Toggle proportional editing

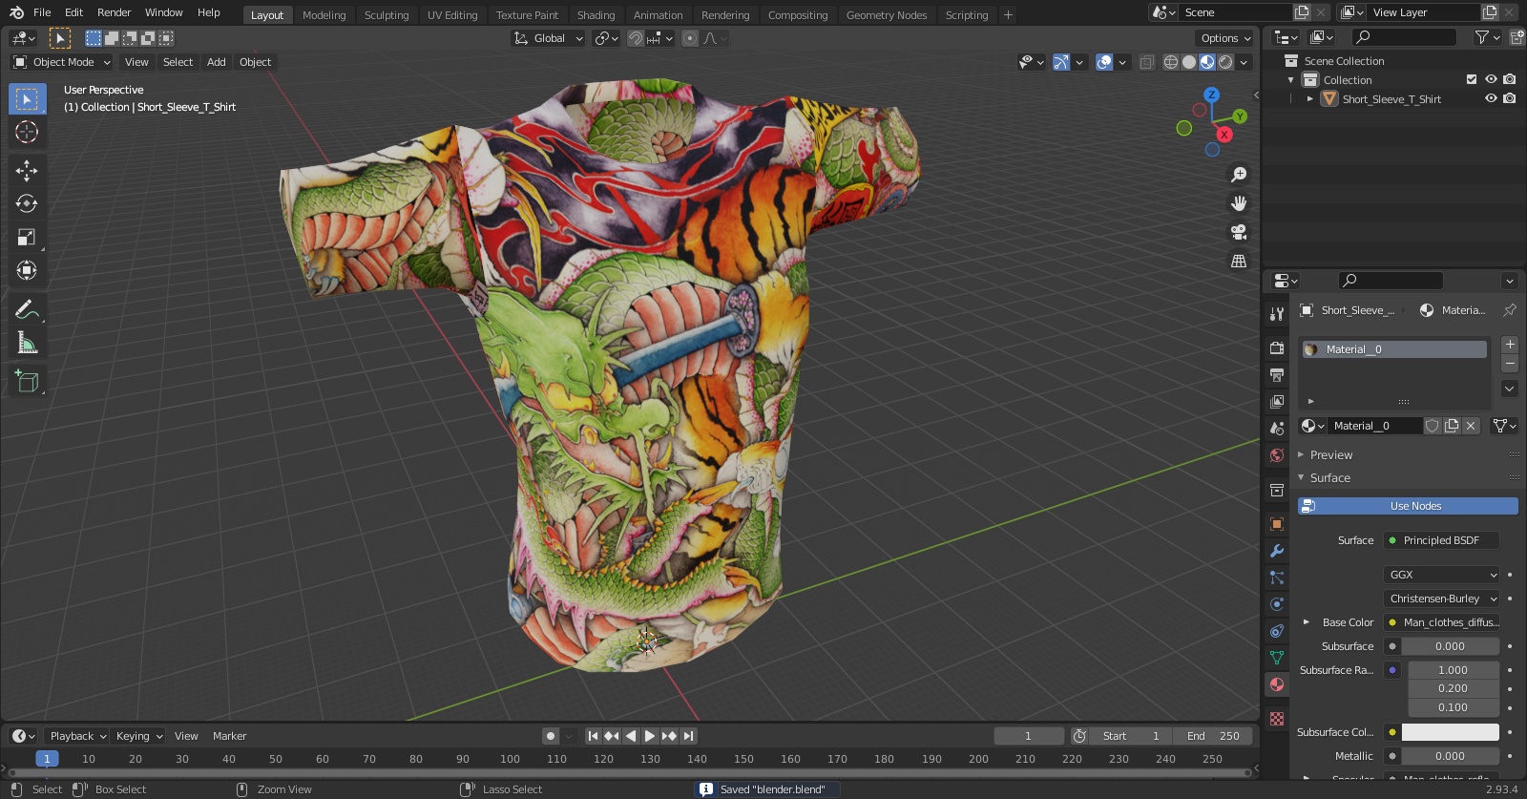(x=689, y=38)
